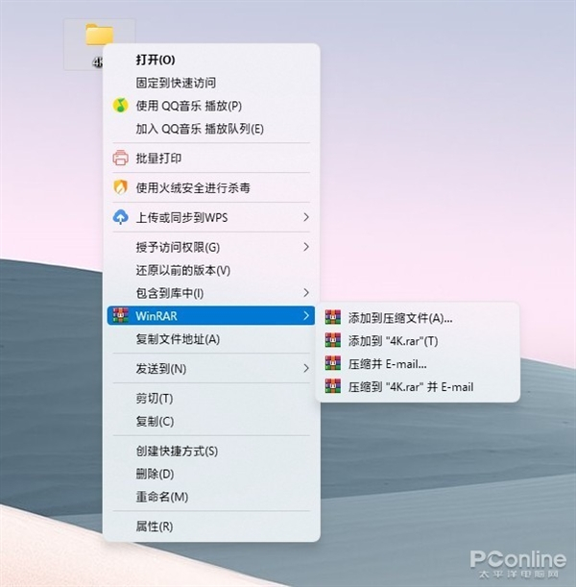Expand the 包含到库中(I) submenu arrow
The width and height of the screenshot is (576, 587).
306,293
